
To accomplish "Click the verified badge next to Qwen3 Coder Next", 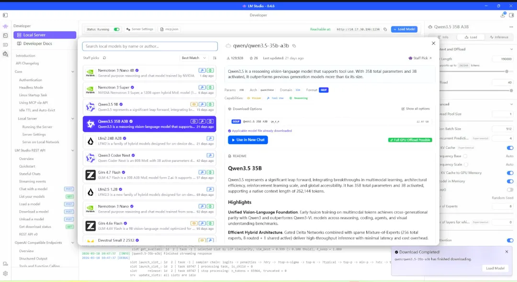I will pyautogui.click(x=133, y=155).
